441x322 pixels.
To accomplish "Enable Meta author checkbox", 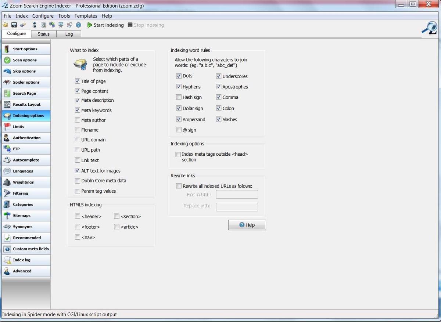I will 77,120.
